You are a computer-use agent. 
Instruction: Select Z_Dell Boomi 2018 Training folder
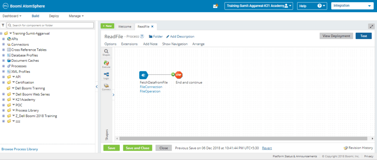36,116
